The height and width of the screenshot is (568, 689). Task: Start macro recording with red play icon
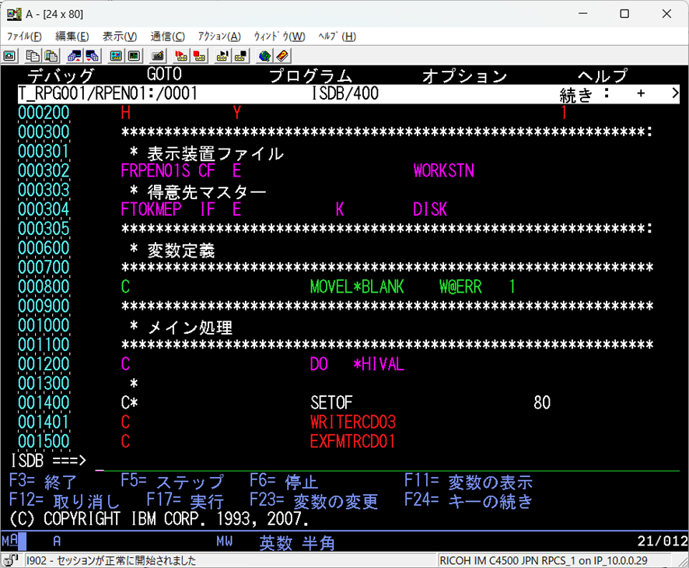pos(181,56)
